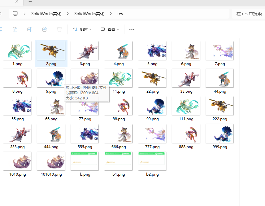Image resolution: width=265 pixels, height=206 pixels.
Task: Click the res breadcrumb link
Action: click(120, 14)
